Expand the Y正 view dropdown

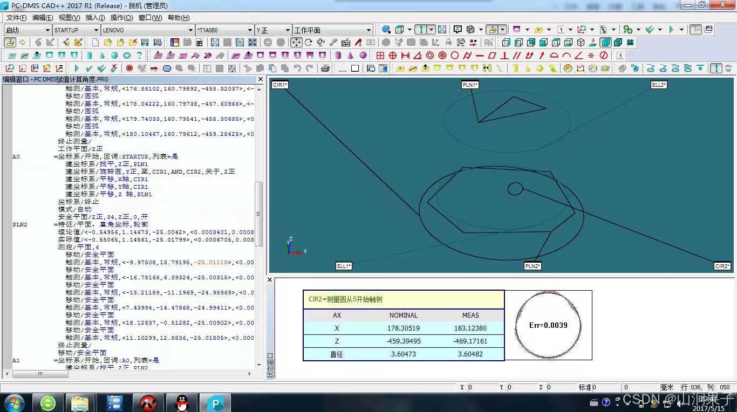pyautogui.click(x=288, y=30)
